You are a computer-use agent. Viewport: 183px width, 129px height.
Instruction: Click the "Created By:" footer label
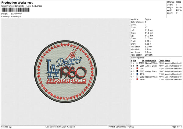(6, 127)
